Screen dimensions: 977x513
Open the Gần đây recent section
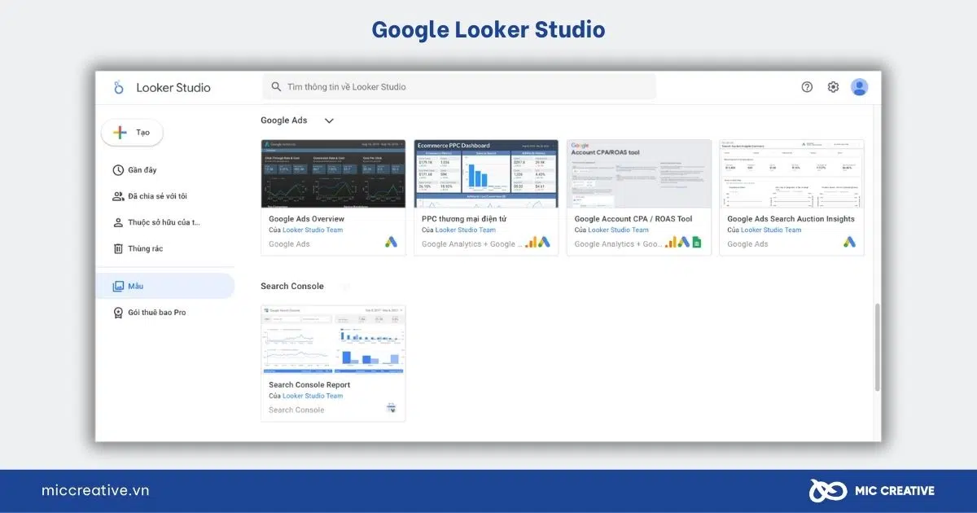click(x=142, y=170)
